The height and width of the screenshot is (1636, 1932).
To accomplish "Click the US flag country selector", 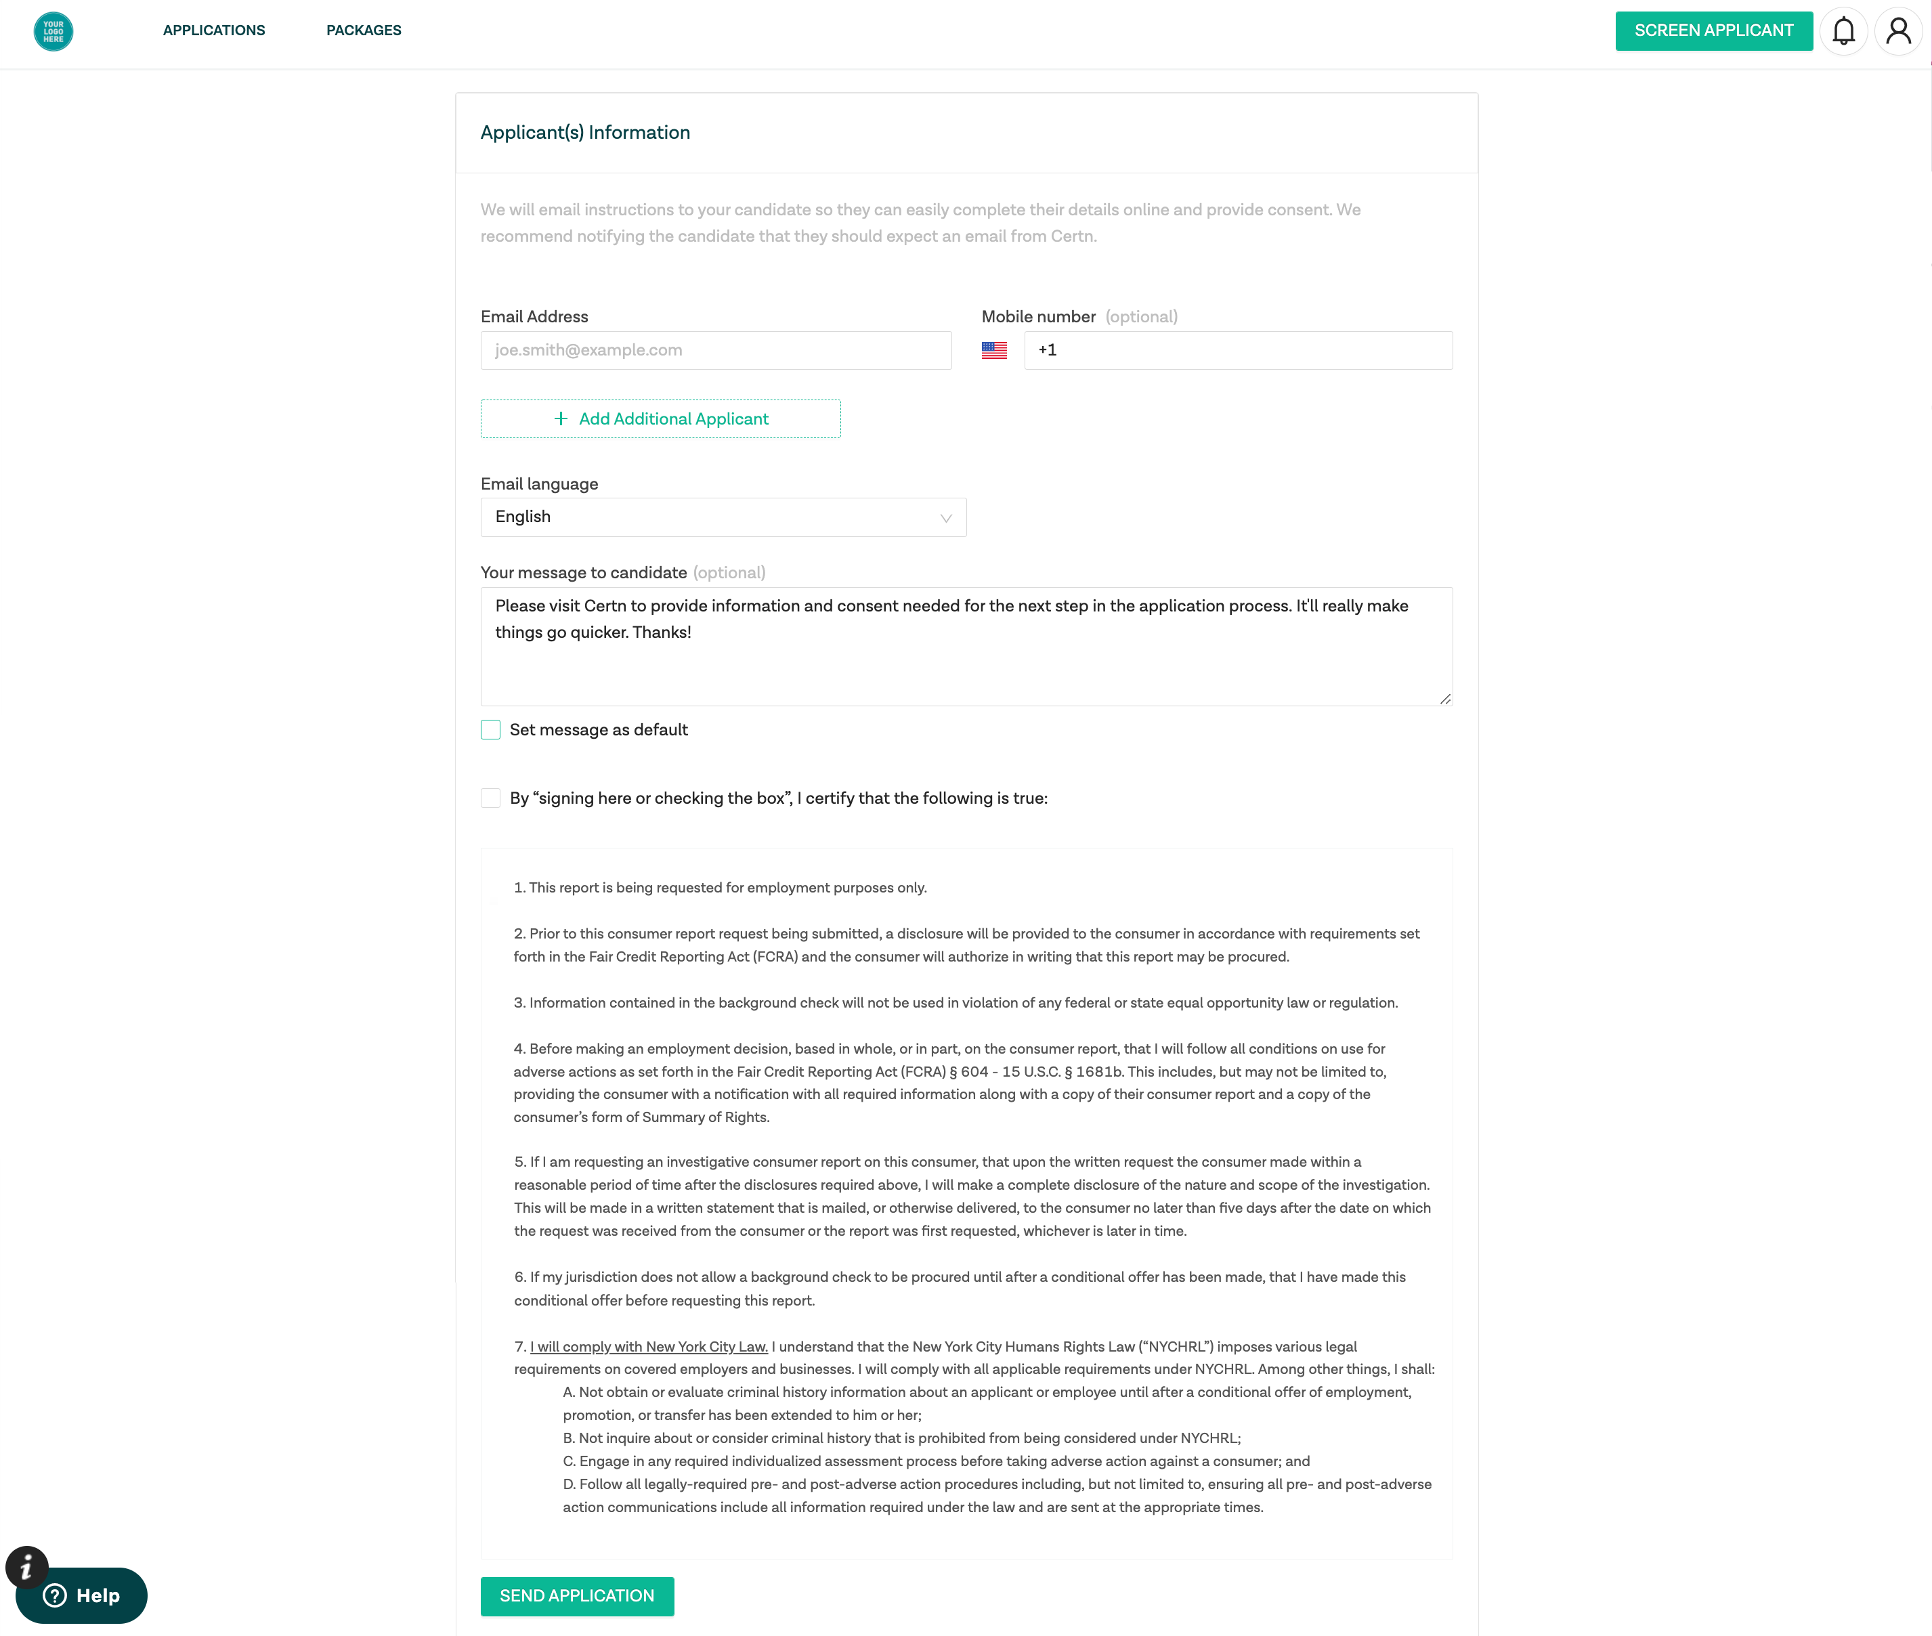I will 993,351.
